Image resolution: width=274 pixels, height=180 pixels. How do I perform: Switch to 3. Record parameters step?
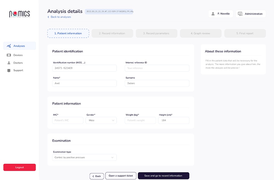(156, 33)
